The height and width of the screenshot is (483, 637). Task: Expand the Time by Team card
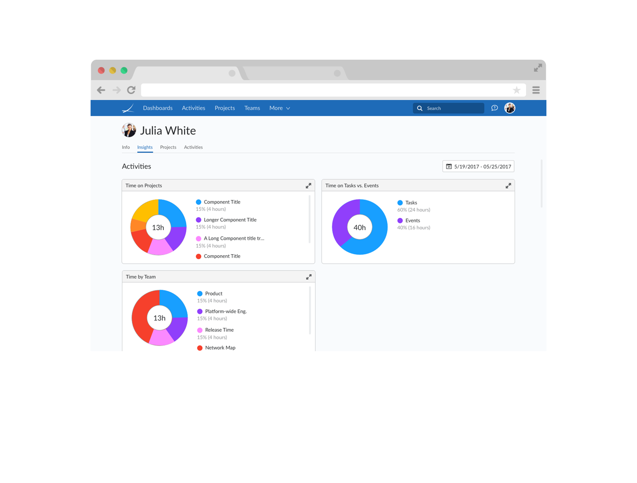coord(309,277)
